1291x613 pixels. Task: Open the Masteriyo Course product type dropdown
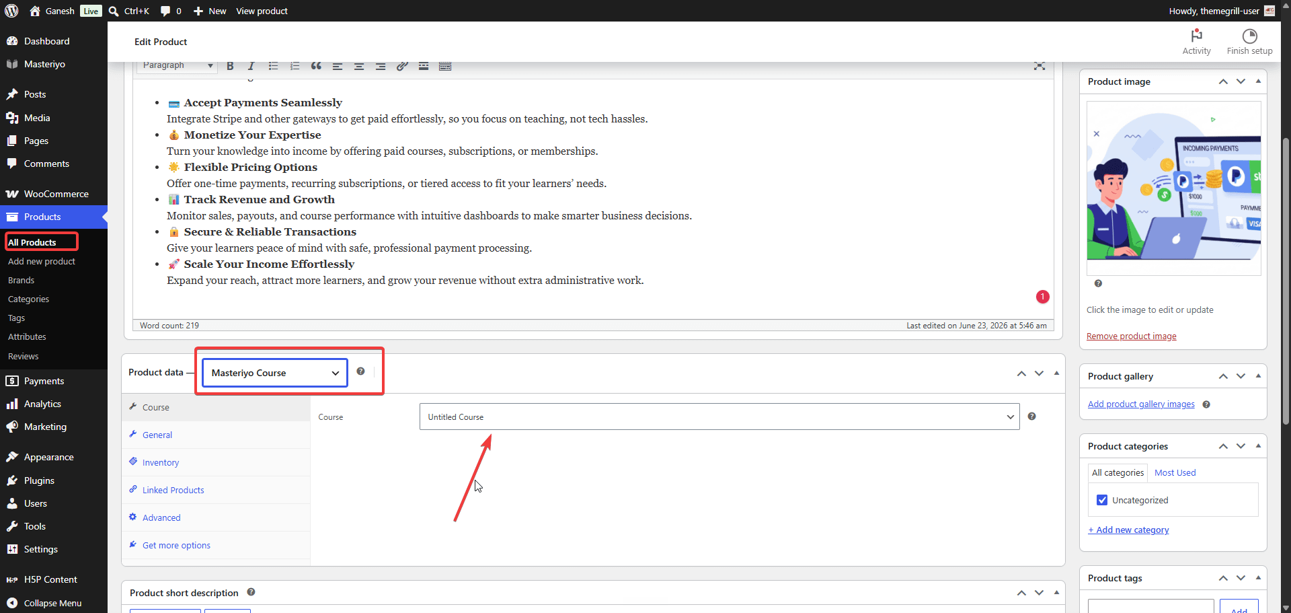click(x=275, y=373)
